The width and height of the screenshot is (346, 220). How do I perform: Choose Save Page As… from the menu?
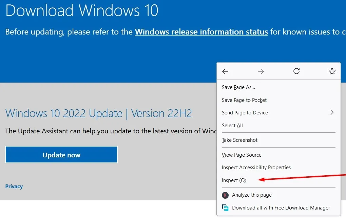point(278,87)
